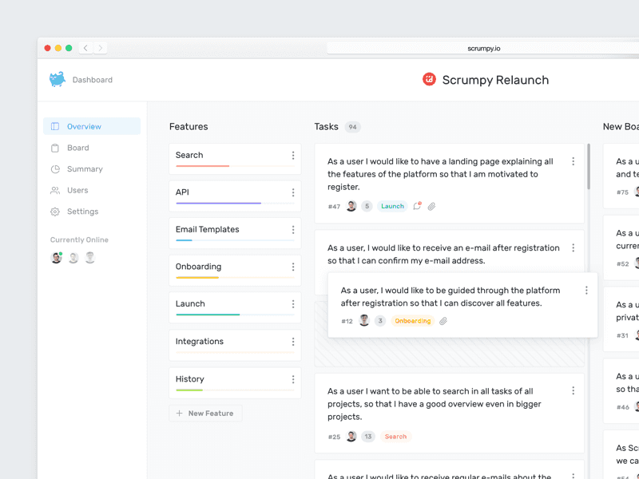This screenshot has width=639, height=479.
Task: Select Board in the left sidebar
Action: click(78, 148)
